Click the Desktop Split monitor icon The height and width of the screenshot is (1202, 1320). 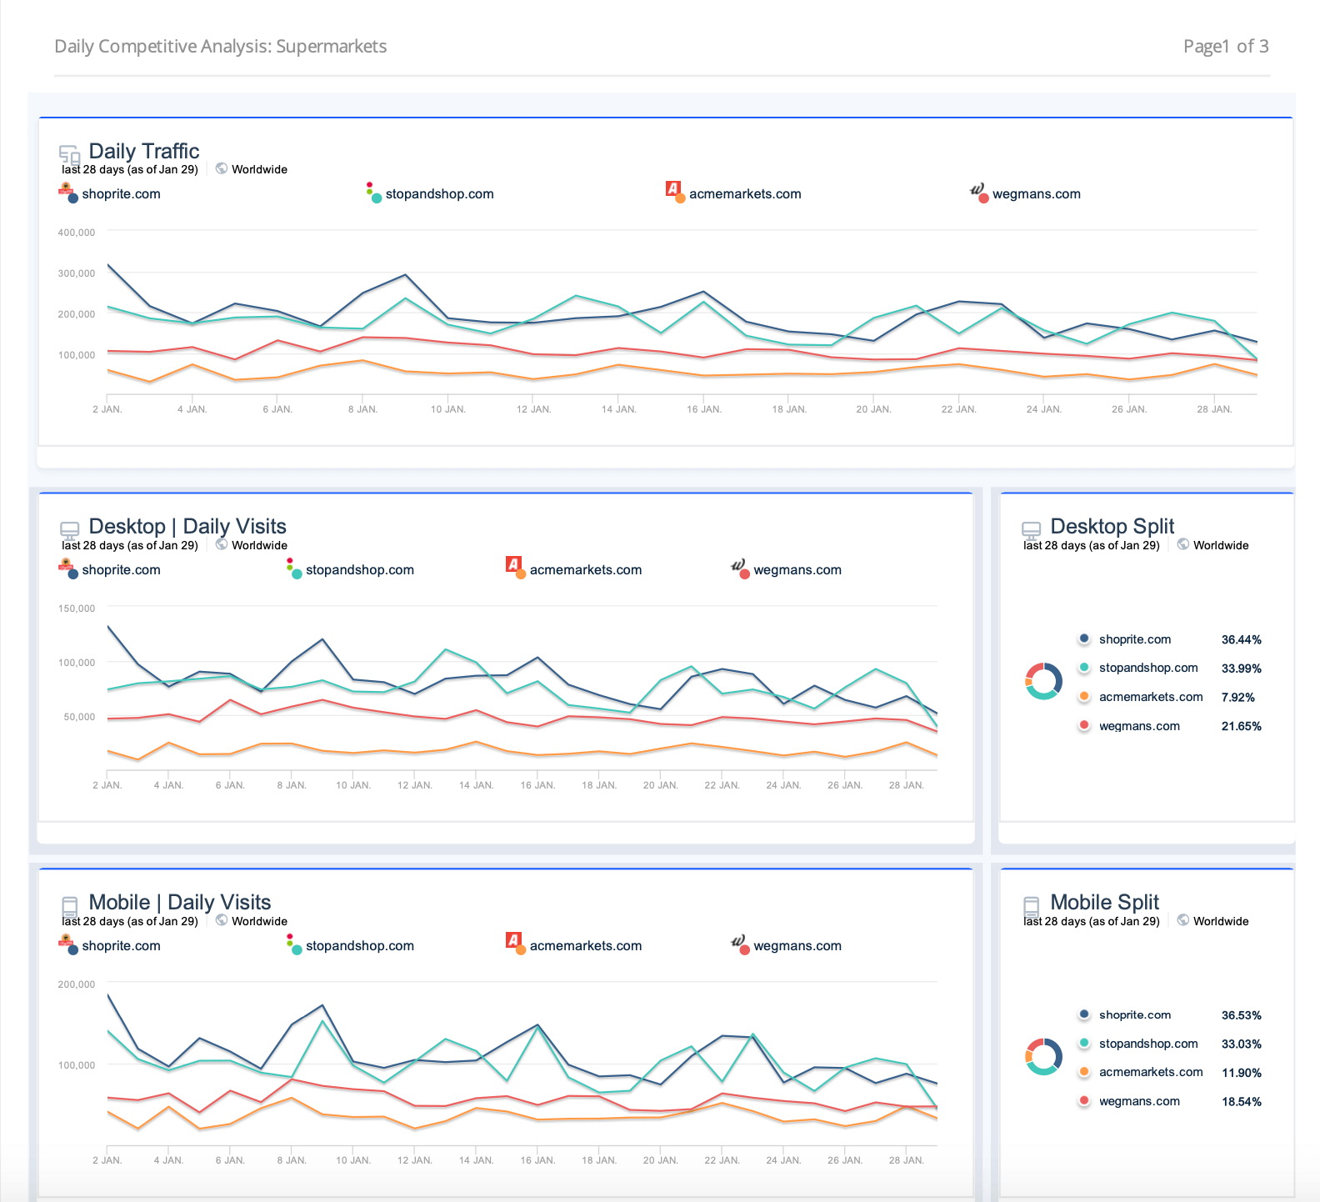[x=1032, y=529]
